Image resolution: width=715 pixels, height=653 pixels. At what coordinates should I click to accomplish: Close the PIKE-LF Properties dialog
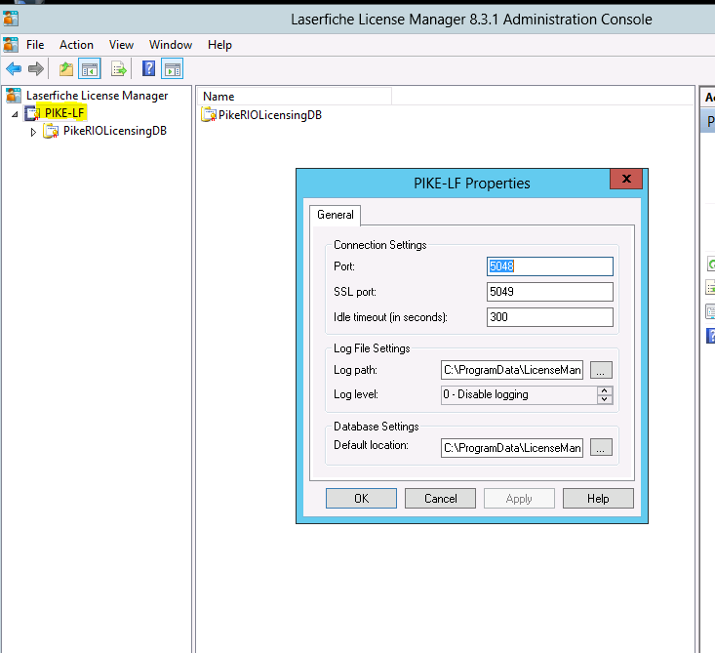point(626,179)
